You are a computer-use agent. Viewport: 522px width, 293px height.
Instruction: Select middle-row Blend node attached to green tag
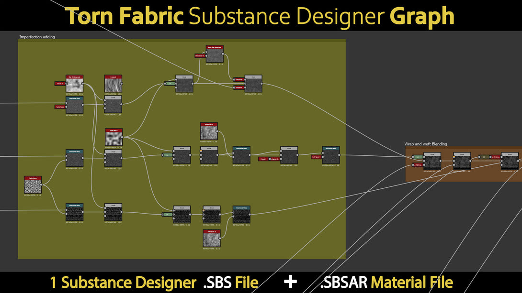tap(182, 155)
